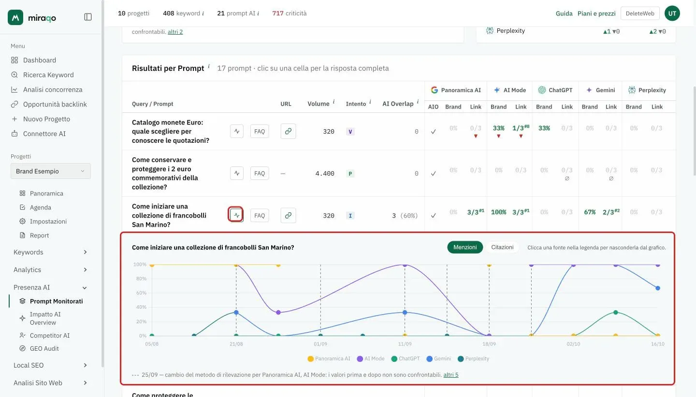The width and height of the screenshot is (696, 397).
Task: Hide AI Mode series in chart legend
Action: point(371,359)
